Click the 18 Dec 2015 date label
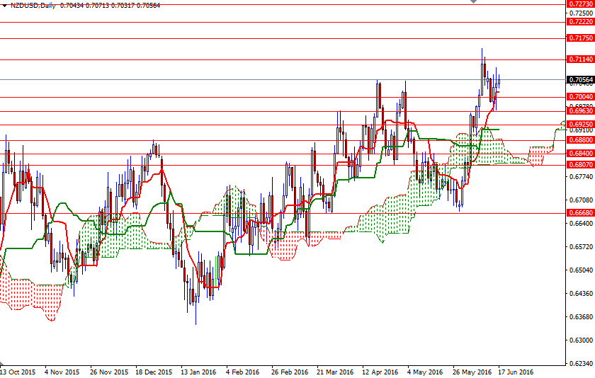 (x=154, y=372)
